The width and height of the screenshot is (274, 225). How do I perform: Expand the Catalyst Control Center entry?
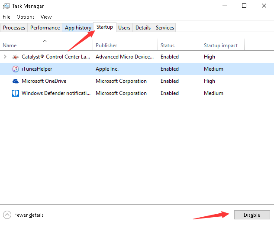coord(5,57)
